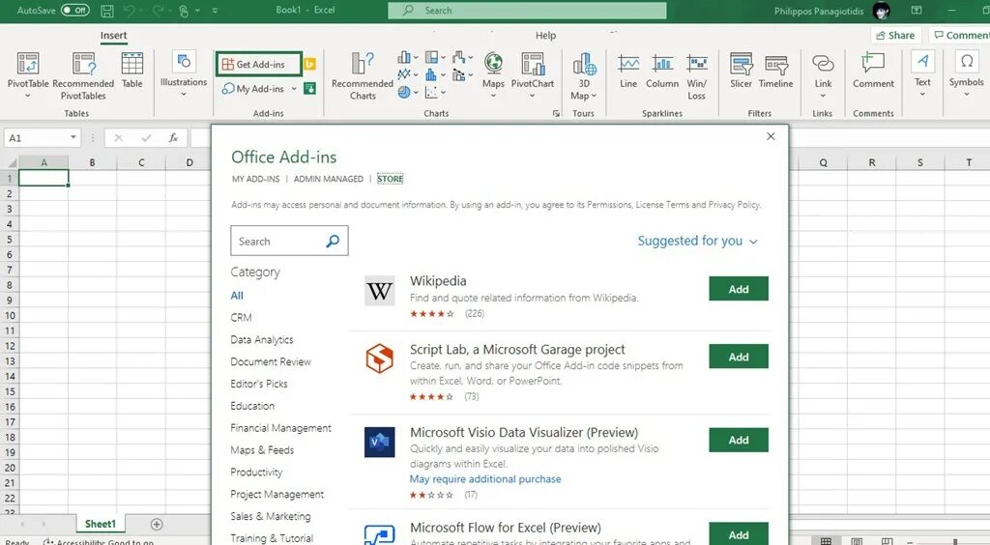The width and height of the screenshot is (990, 545).
Task: Click Get Add-ins button
Action: click(258, 65)
